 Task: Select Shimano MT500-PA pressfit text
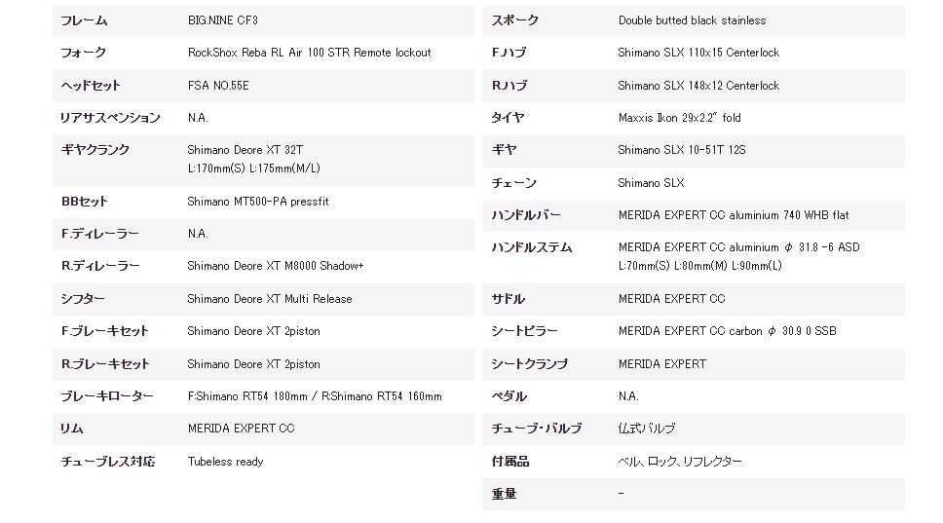click(258, 202)
